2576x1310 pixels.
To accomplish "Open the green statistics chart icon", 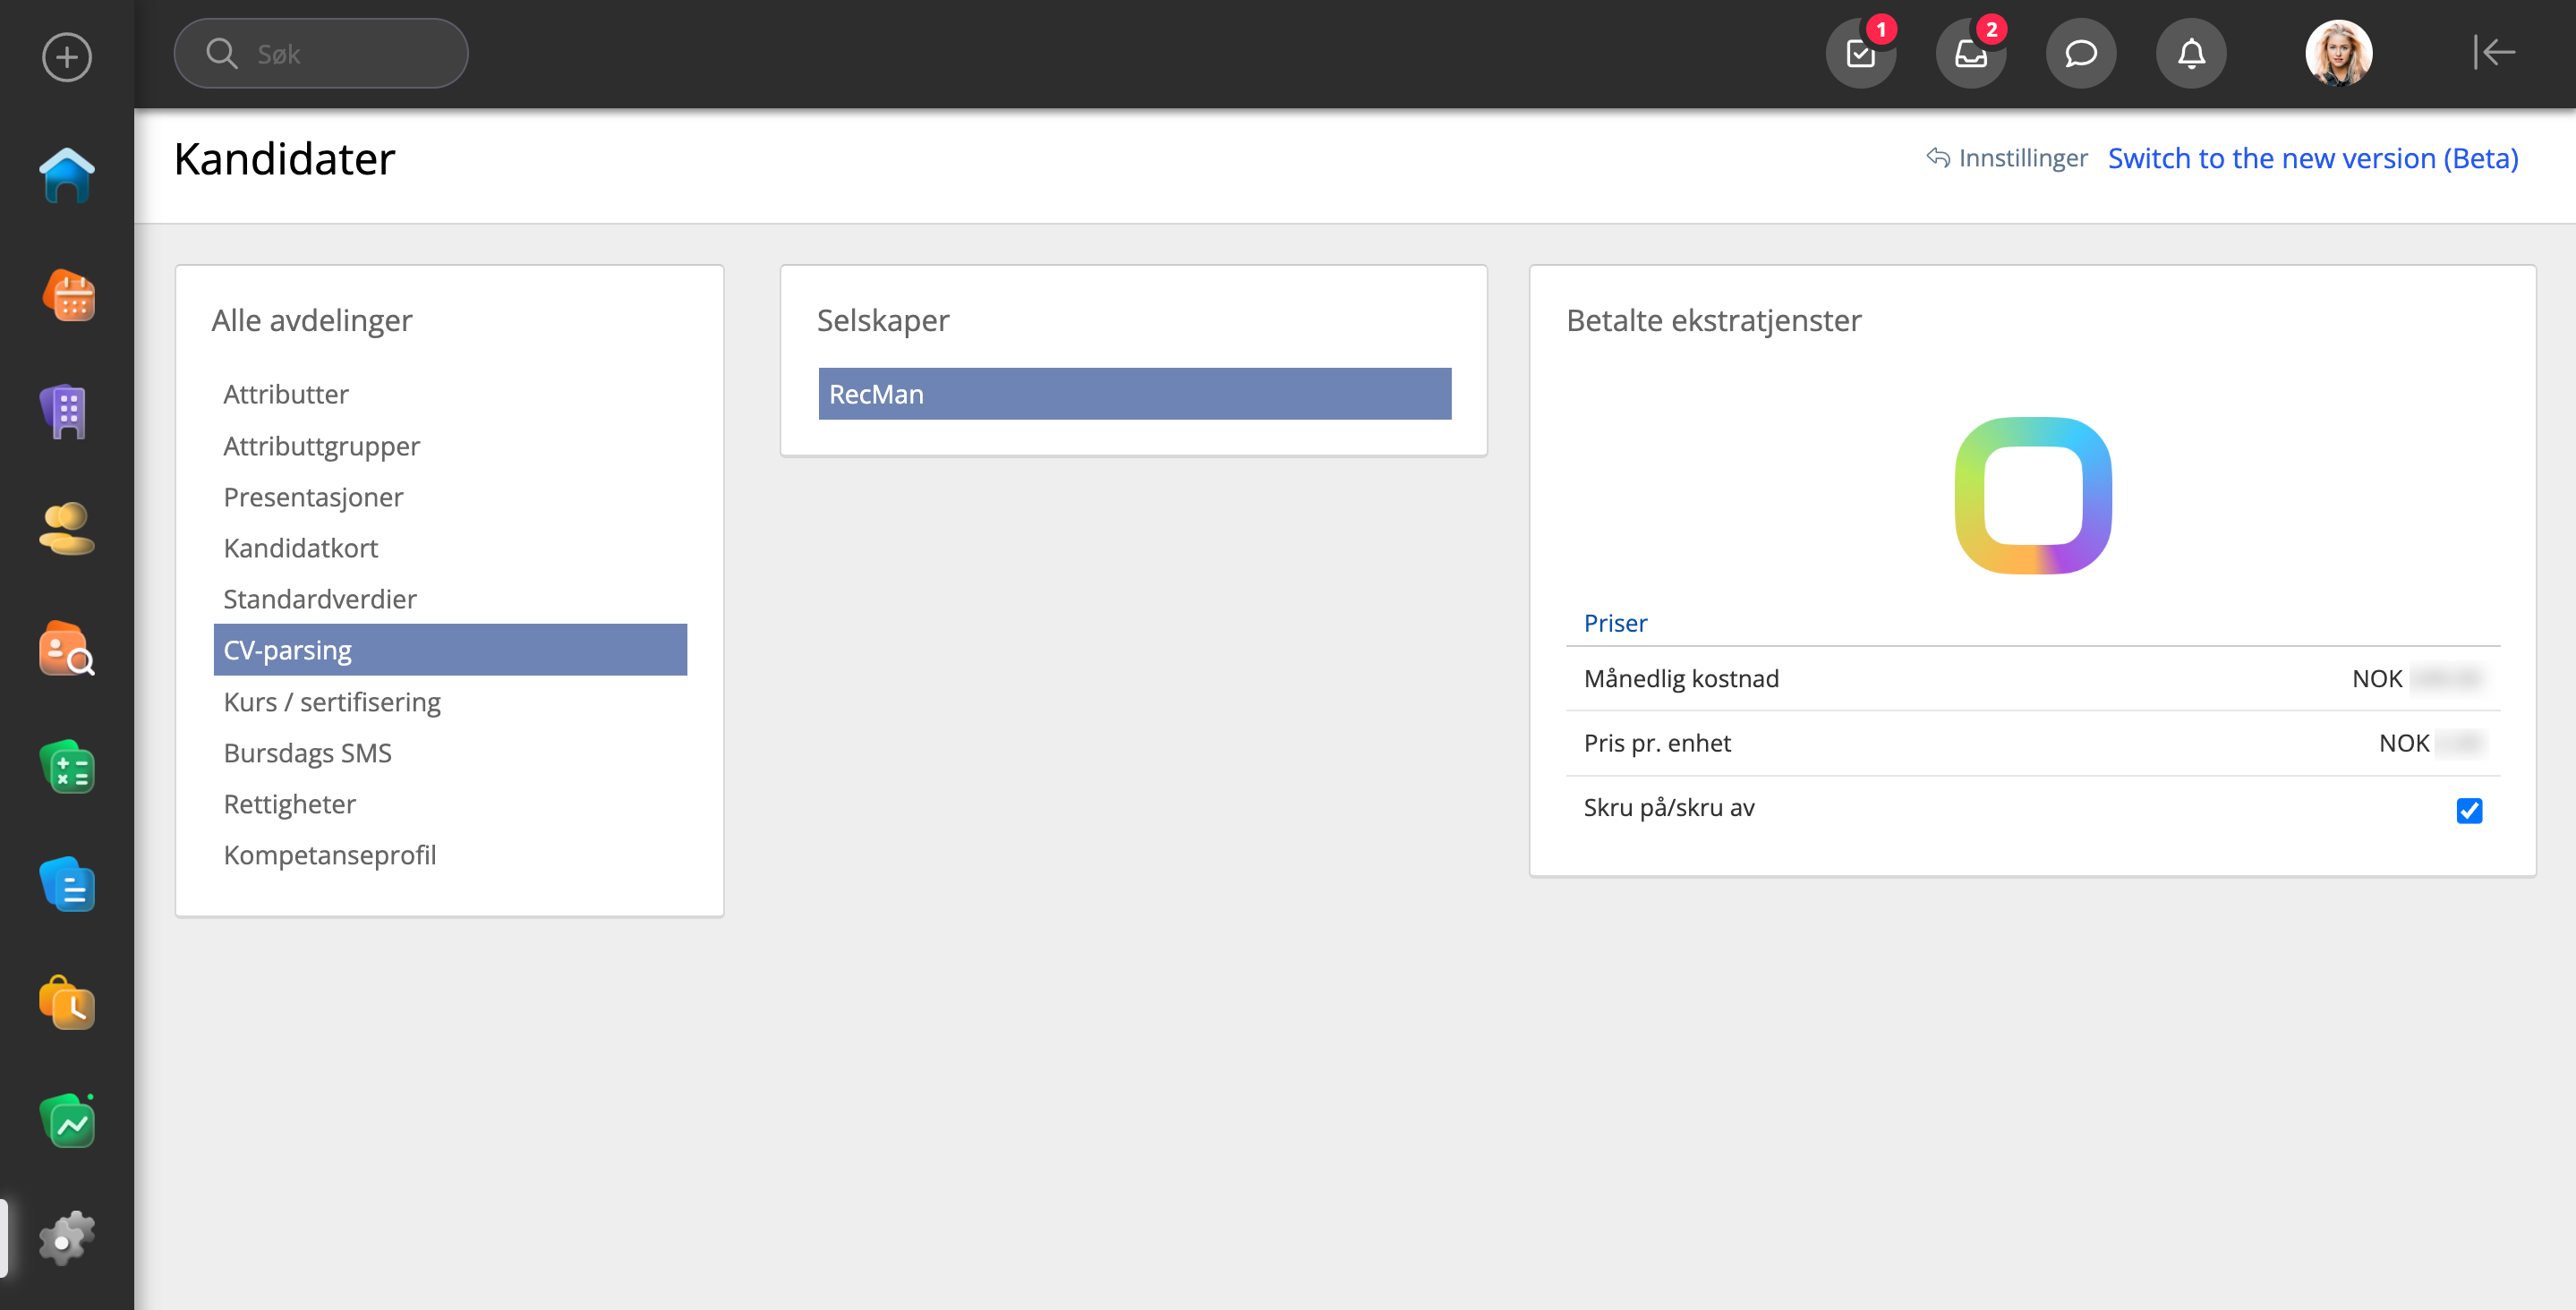I will [x=66, y=1122].
